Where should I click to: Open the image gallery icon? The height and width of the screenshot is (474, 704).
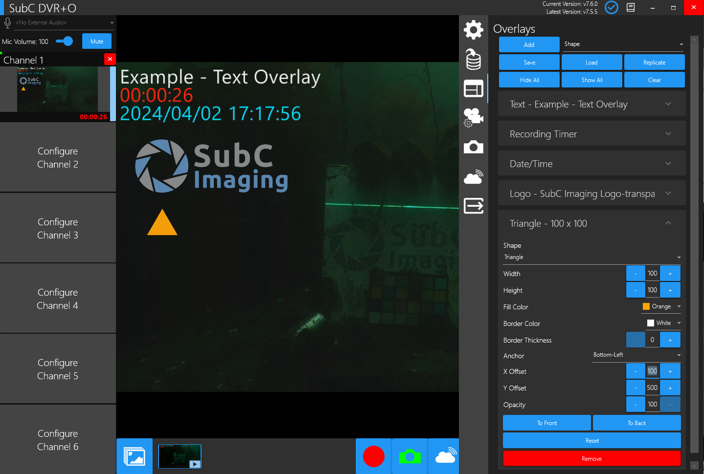[x=134, y=456]
